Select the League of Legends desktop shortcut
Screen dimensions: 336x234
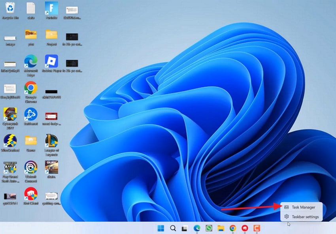pyautogui.click(x=51, y=141)
